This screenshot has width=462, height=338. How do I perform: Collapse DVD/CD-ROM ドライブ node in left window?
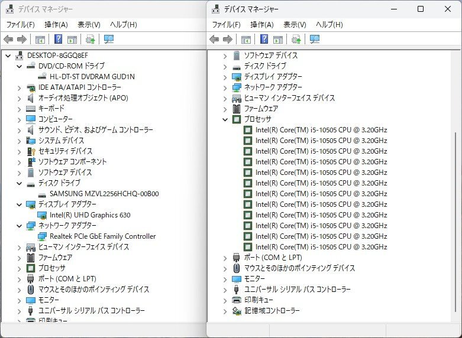[20, 66]
